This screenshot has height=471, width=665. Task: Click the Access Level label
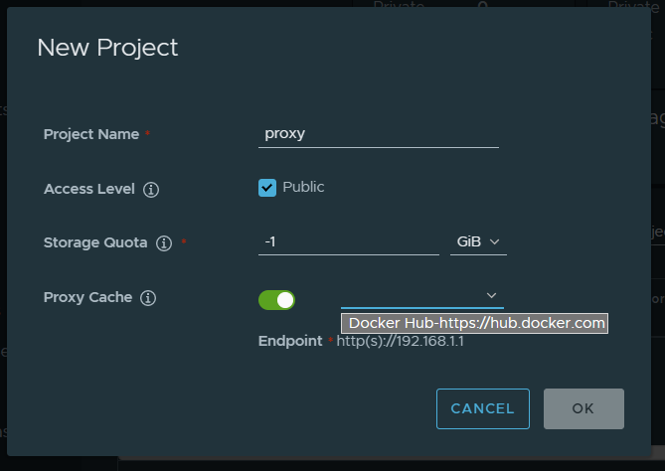click(88, 189)
